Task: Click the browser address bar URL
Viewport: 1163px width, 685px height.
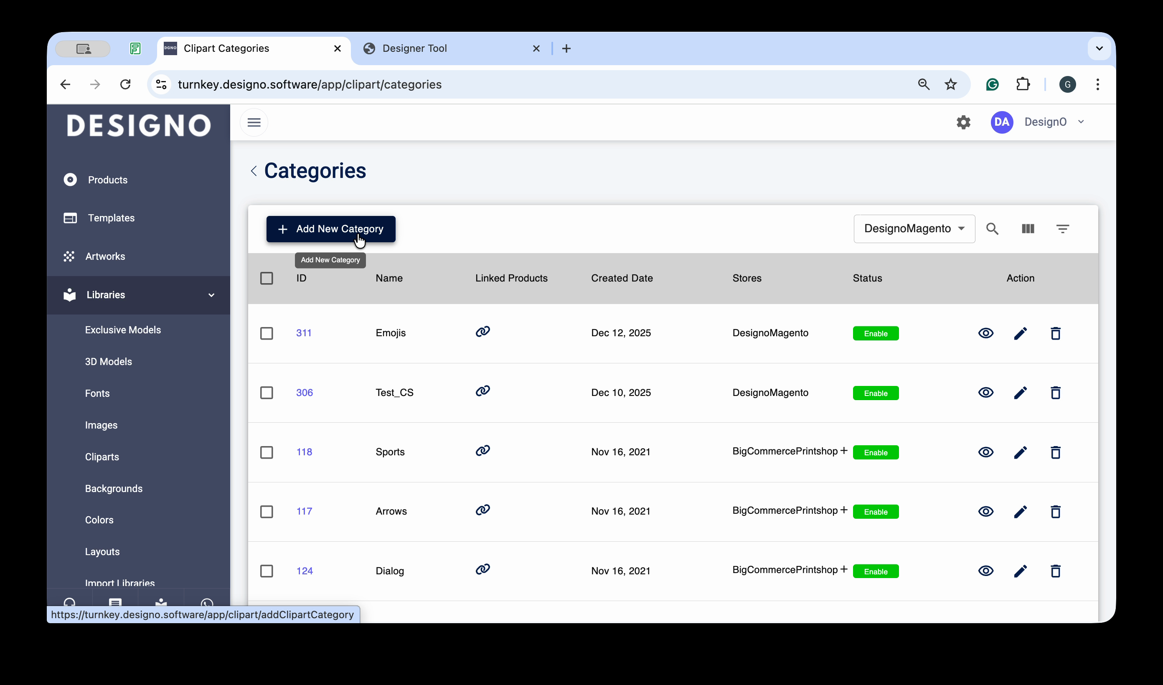Action: click(309, 84)
